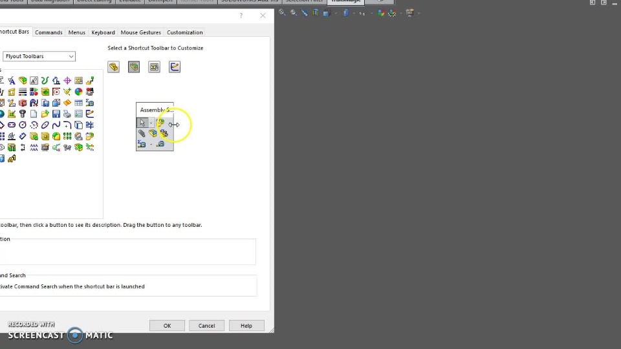Click the screw fastener icon
This screenshot has width=621, height=349.
[23, 114]
